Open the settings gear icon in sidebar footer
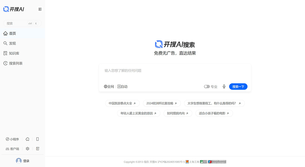This screenshot has width=305, height=167. pos(27,149)
